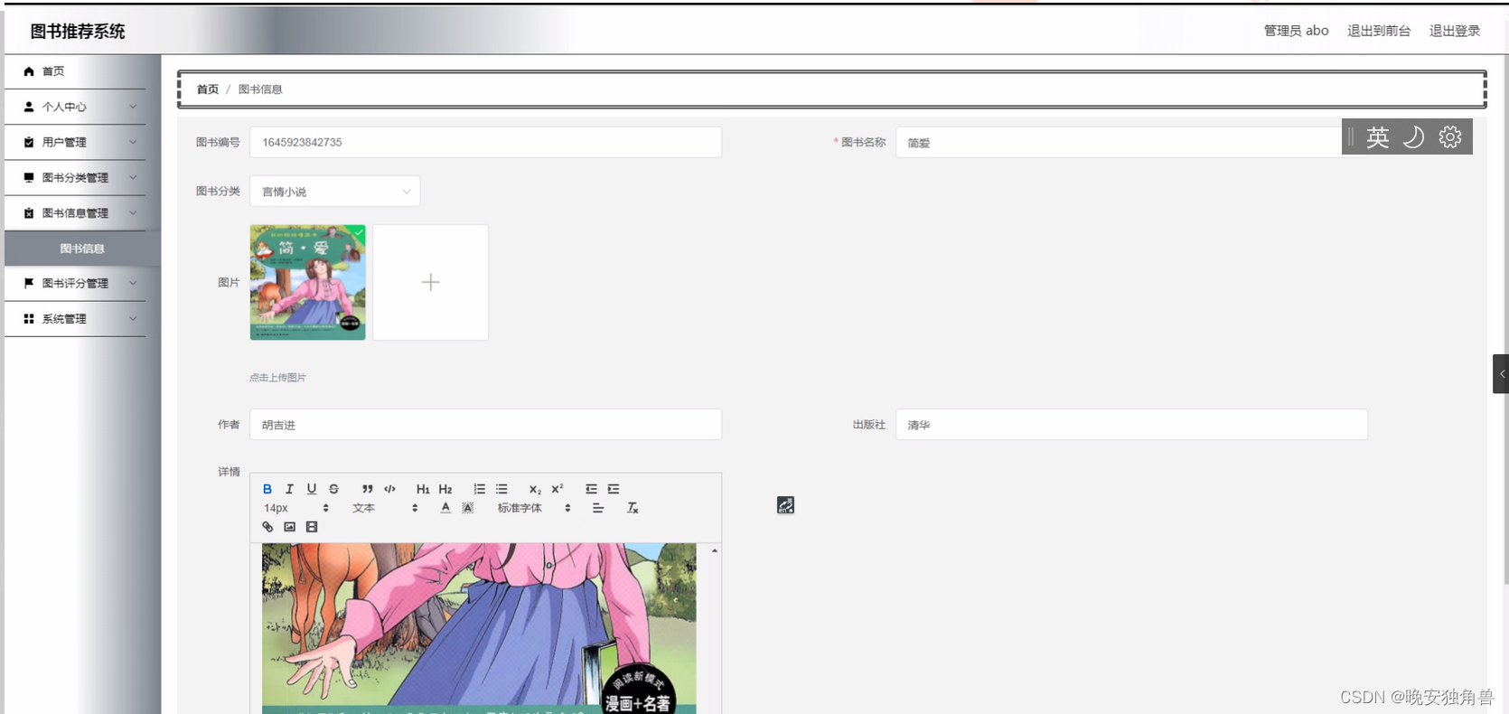
Task: Click the 点击上传图片 hint text
Action: pyautogui.click(x=278, y=378)
